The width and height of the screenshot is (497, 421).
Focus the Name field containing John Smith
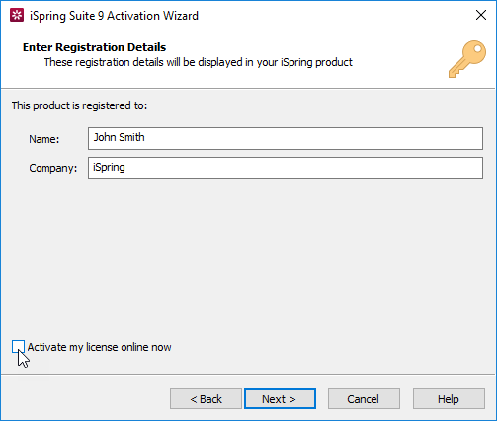(x=286, y=138)
